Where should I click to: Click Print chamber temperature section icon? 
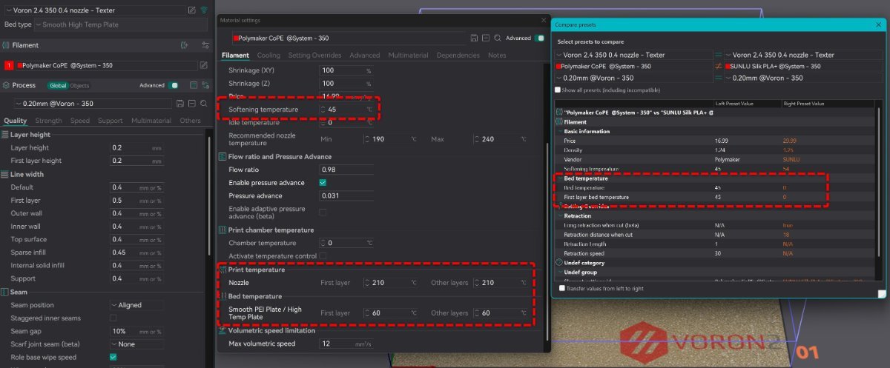tap(222, 230)
